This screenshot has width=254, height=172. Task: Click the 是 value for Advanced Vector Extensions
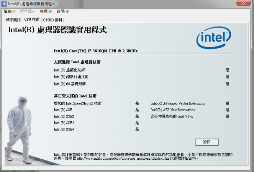228,103
